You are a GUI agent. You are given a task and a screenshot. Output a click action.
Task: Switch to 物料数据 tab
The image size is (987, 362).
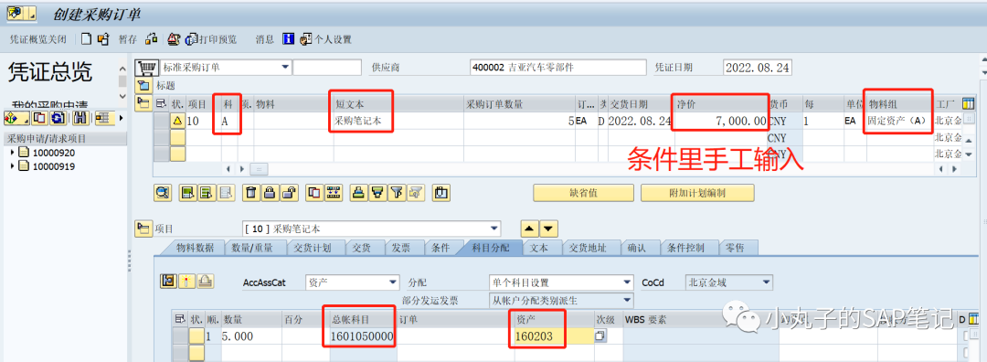point(195,248)
